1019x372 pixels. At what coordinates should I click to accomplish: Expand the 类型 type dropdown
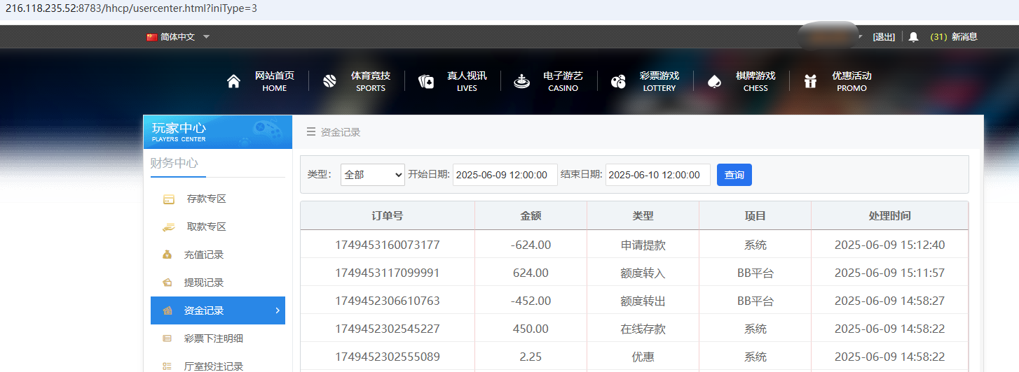point(372,175)
